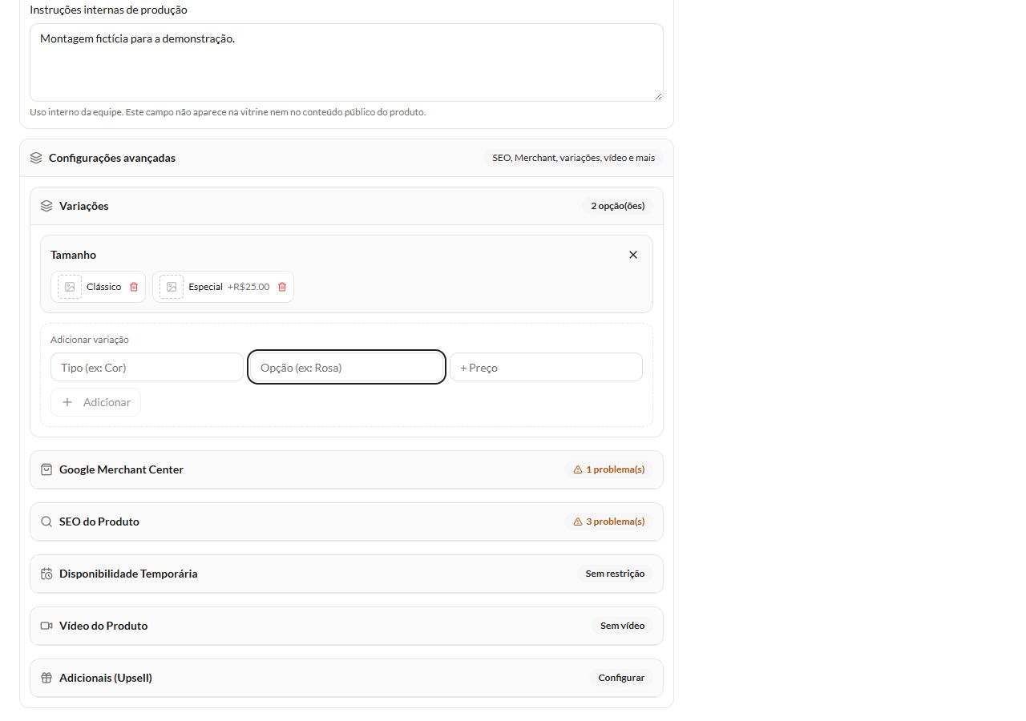The height and width of the screenshot is (721, 1026).
Task: Add image to Especial option
Action: point(172,287)
